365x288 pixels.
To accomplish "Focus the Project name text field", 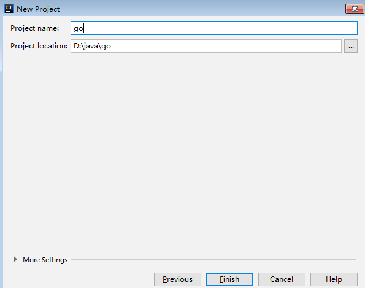I will click(214, 28).
